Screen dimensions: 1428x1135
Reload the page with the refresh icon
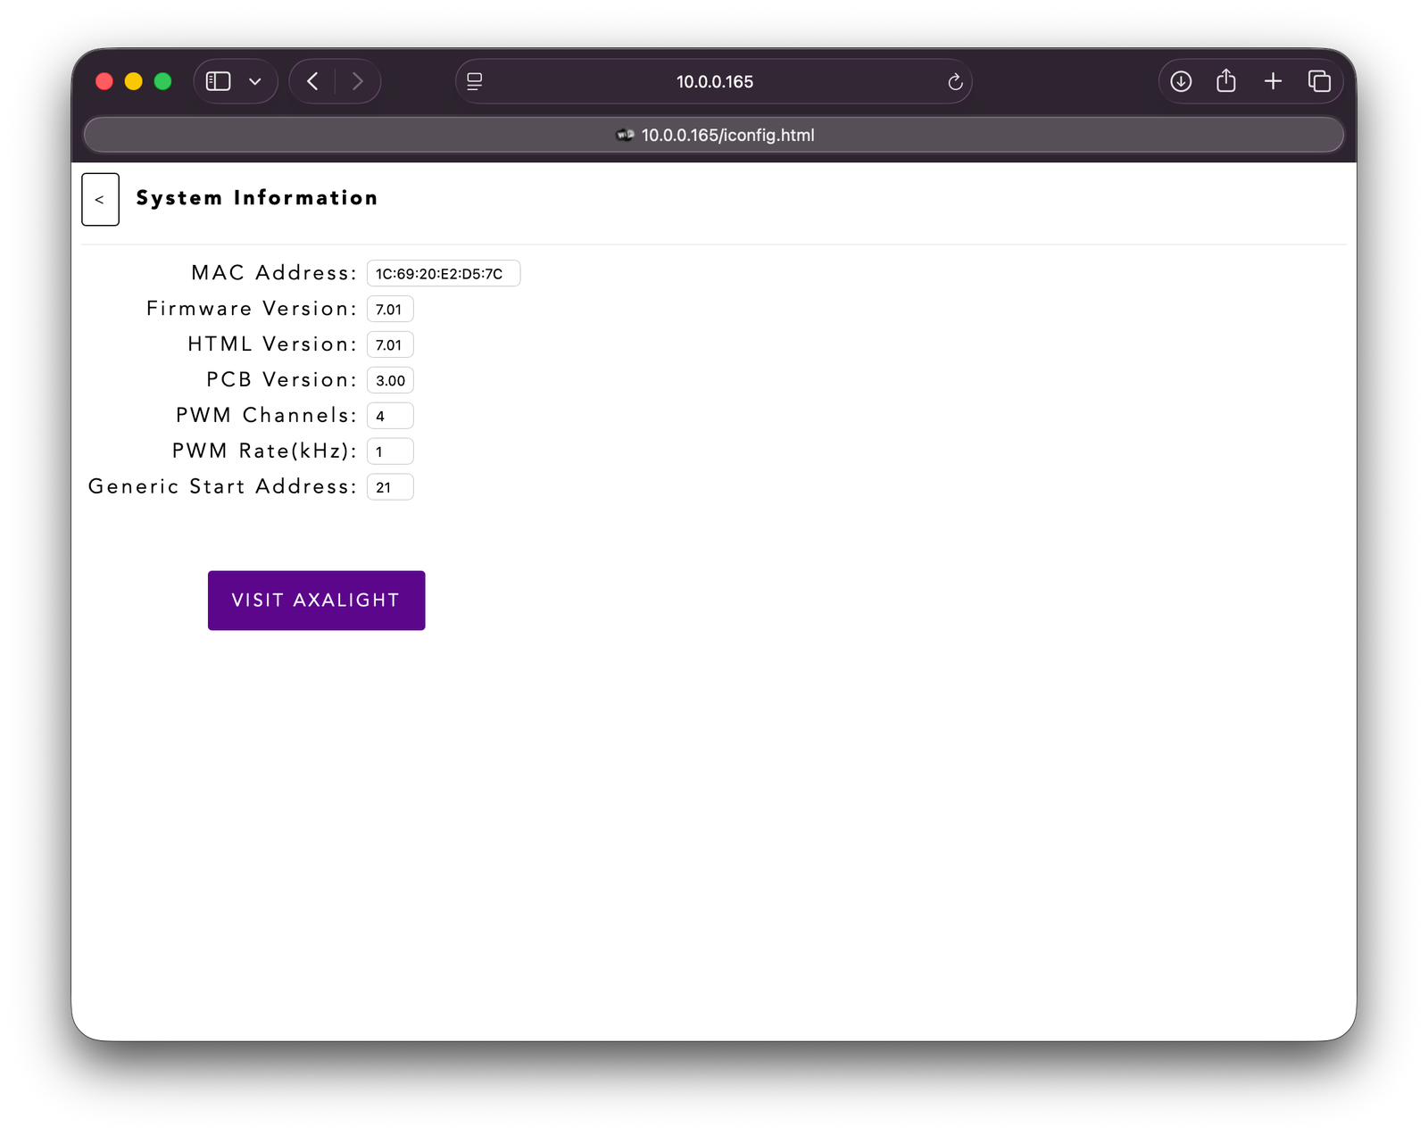(955, 81)
